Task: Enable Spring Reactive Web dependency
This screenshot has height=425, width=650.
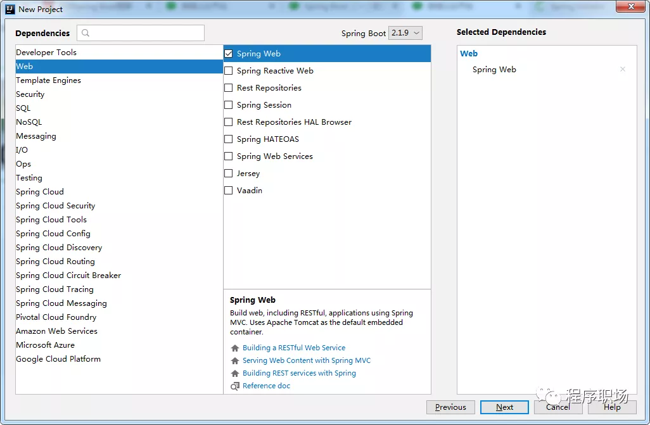Action: 229,71
